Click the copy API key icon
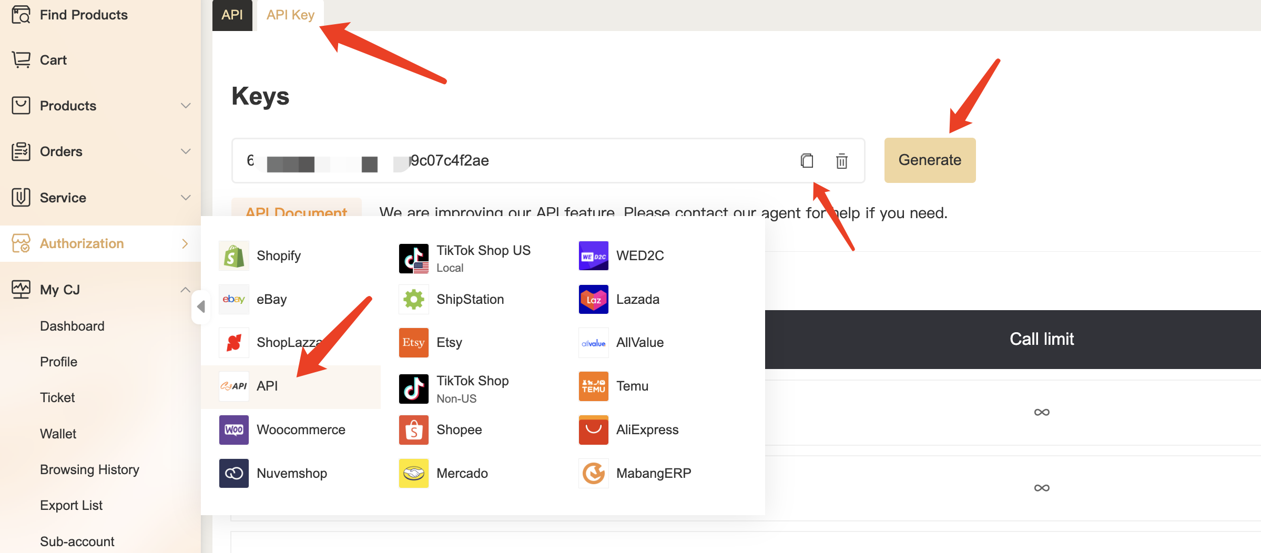Screen dimensions: 1261x553 coord(807,160)
